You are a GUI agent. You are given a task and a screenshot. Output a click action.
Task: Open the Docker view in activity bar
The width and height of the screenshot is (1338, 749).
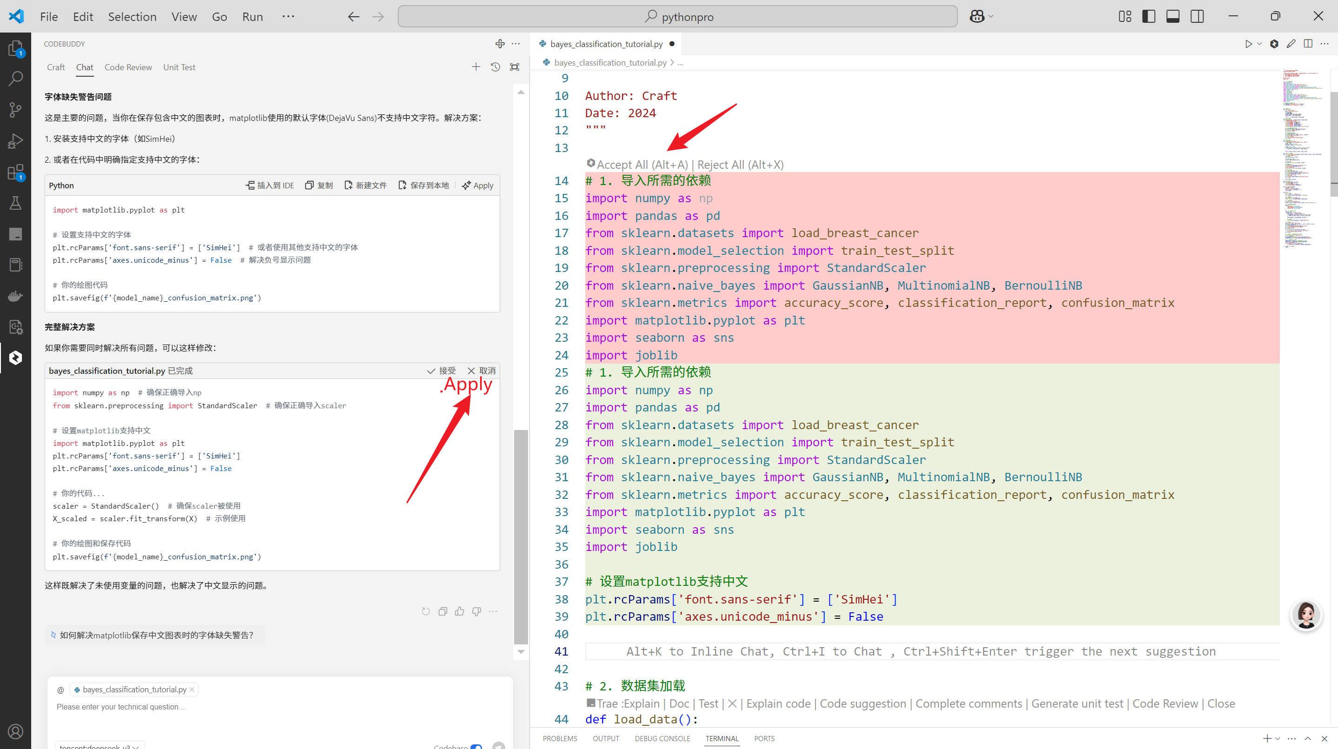click(15, 296)
